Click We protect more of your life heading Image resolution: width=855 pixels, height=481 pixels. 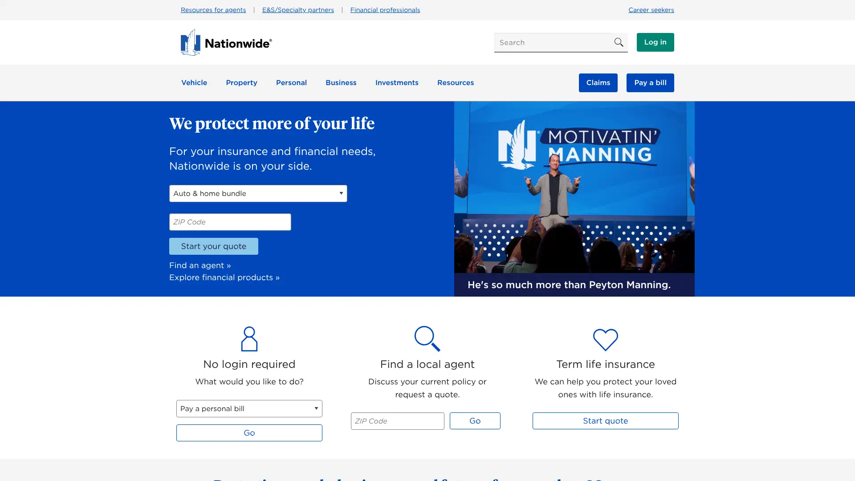(x=272, y=124)
